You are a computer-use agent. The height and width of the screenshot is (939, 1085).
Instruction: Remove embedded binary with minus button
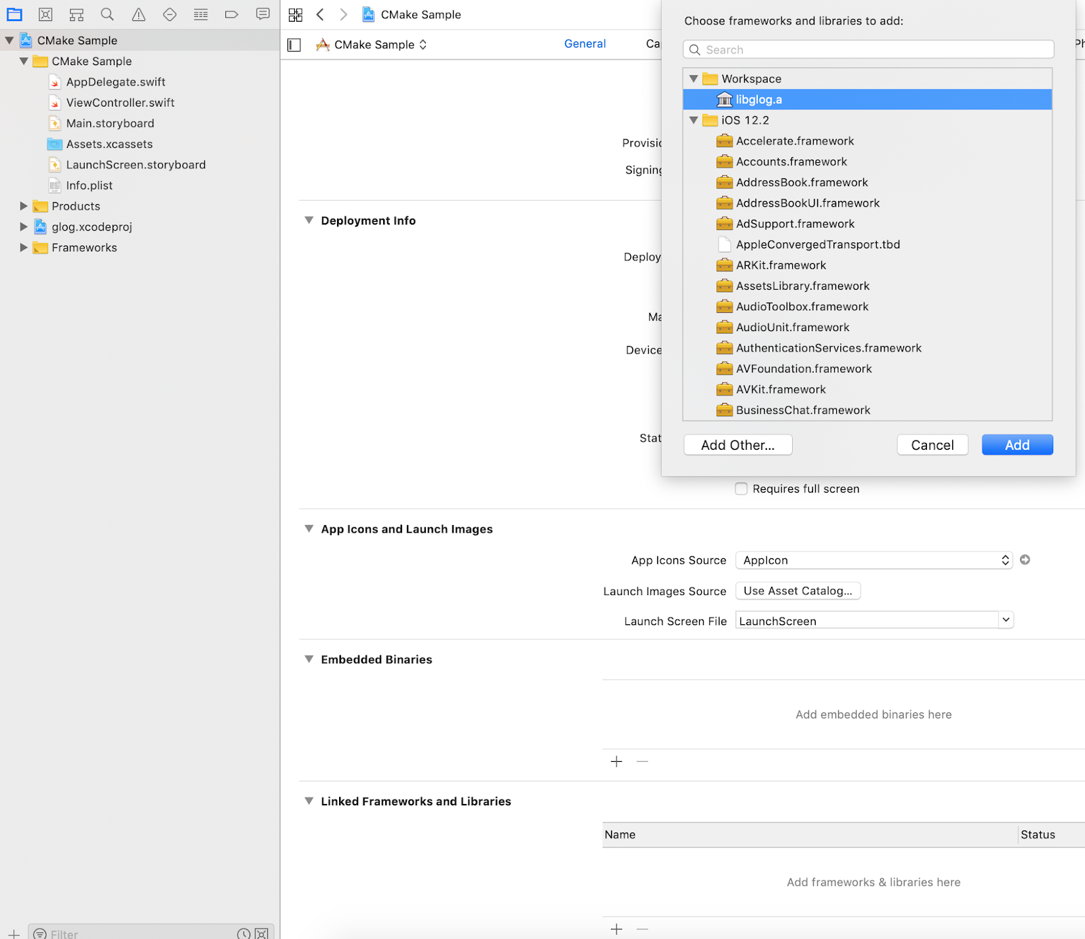642,761
